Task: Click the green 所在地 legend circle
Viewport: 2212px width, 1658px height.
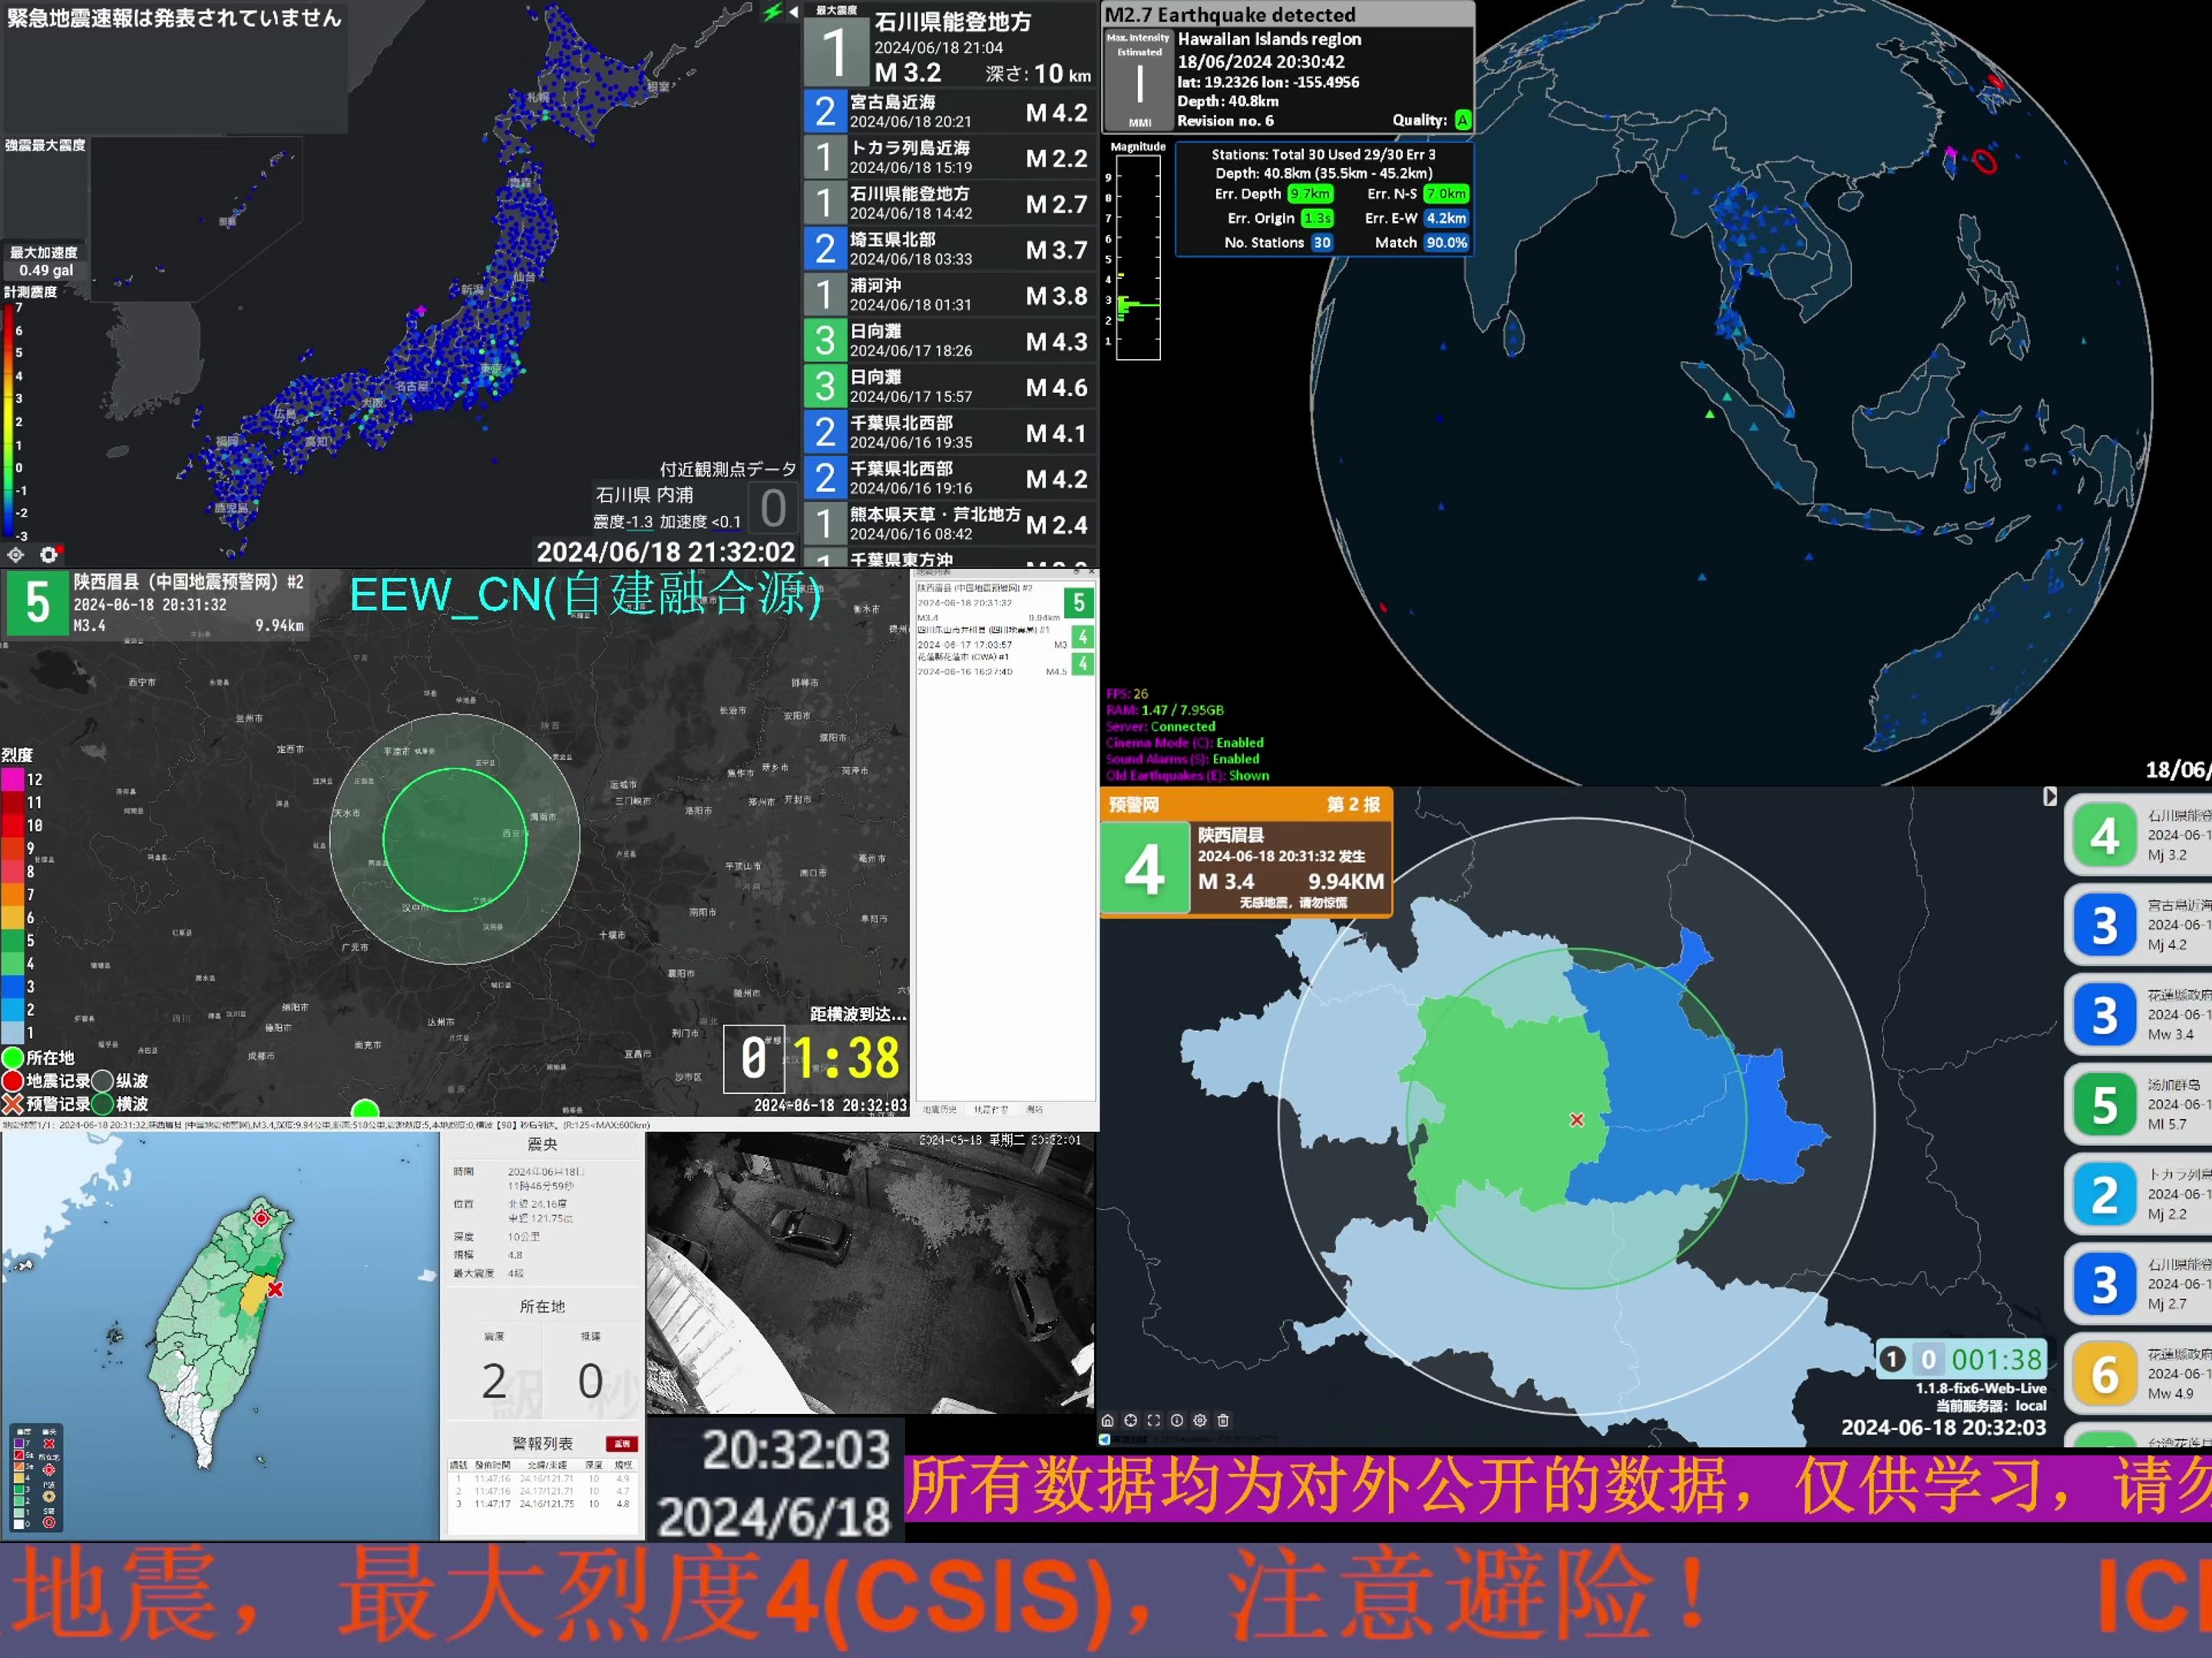Action: [x=13, y=1057]
